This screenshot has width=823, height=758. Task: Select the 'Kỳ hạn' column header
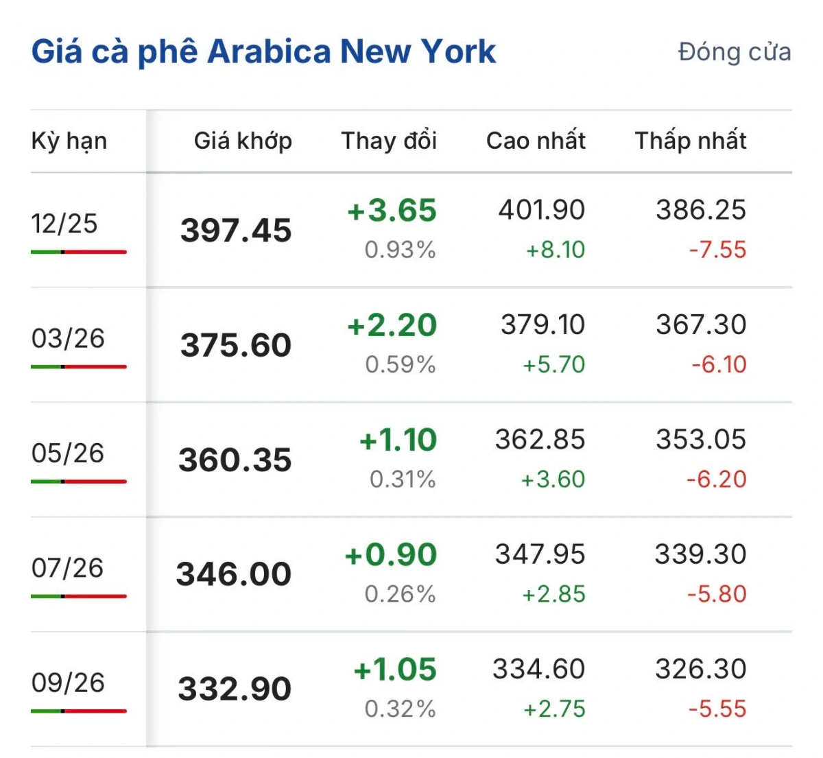(x=69, y=141)
